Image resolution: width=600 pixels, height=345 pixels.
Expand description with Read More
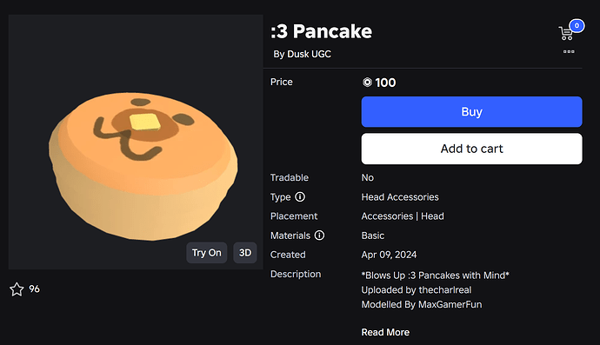tap(385, 332)
